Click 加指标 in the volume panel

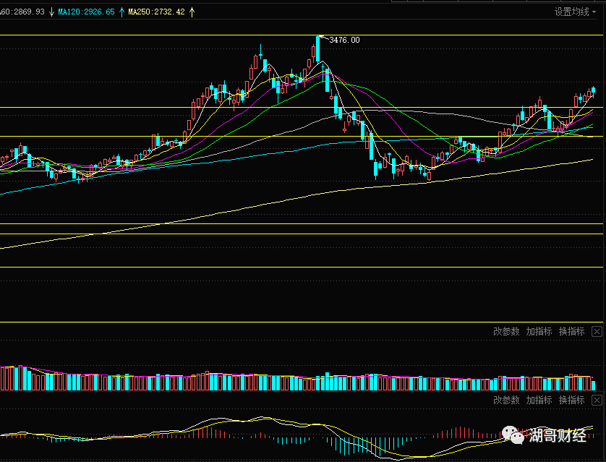click(x=539, y=331)
